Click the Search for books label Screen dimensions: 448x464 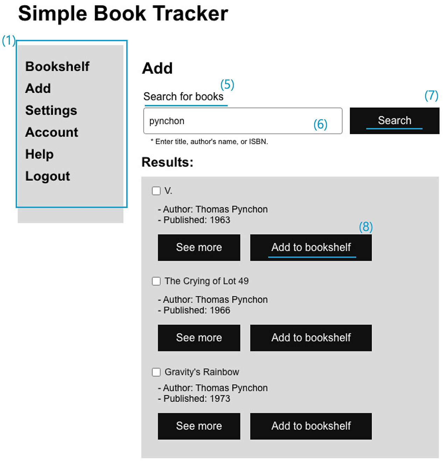(183, 97)
